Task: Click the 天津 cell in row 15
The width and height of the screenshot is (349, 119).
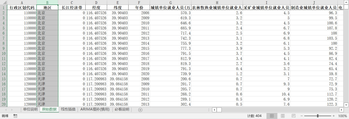Action: [47, 79]
